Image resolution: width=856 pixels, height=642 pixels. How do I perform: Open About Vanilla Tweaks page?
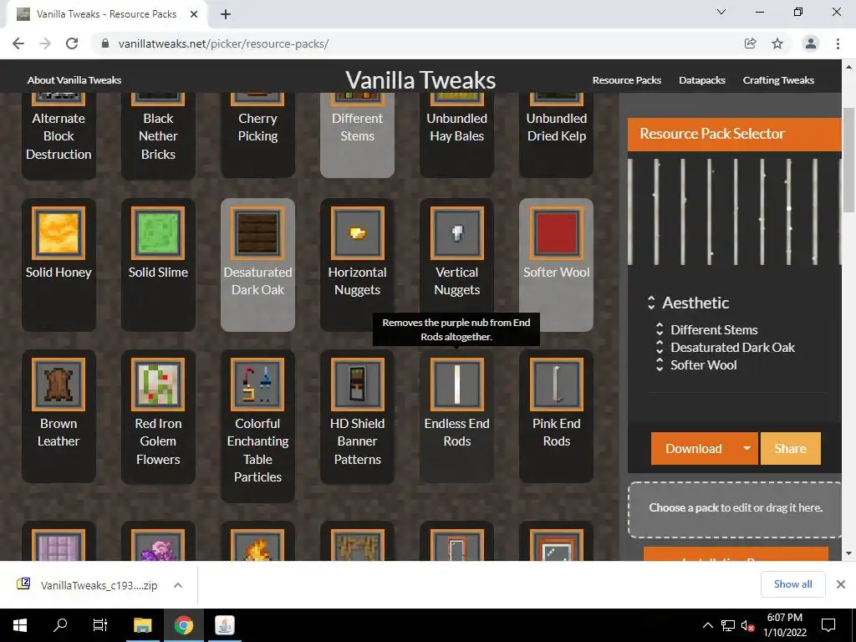click(x=74, y=79)
